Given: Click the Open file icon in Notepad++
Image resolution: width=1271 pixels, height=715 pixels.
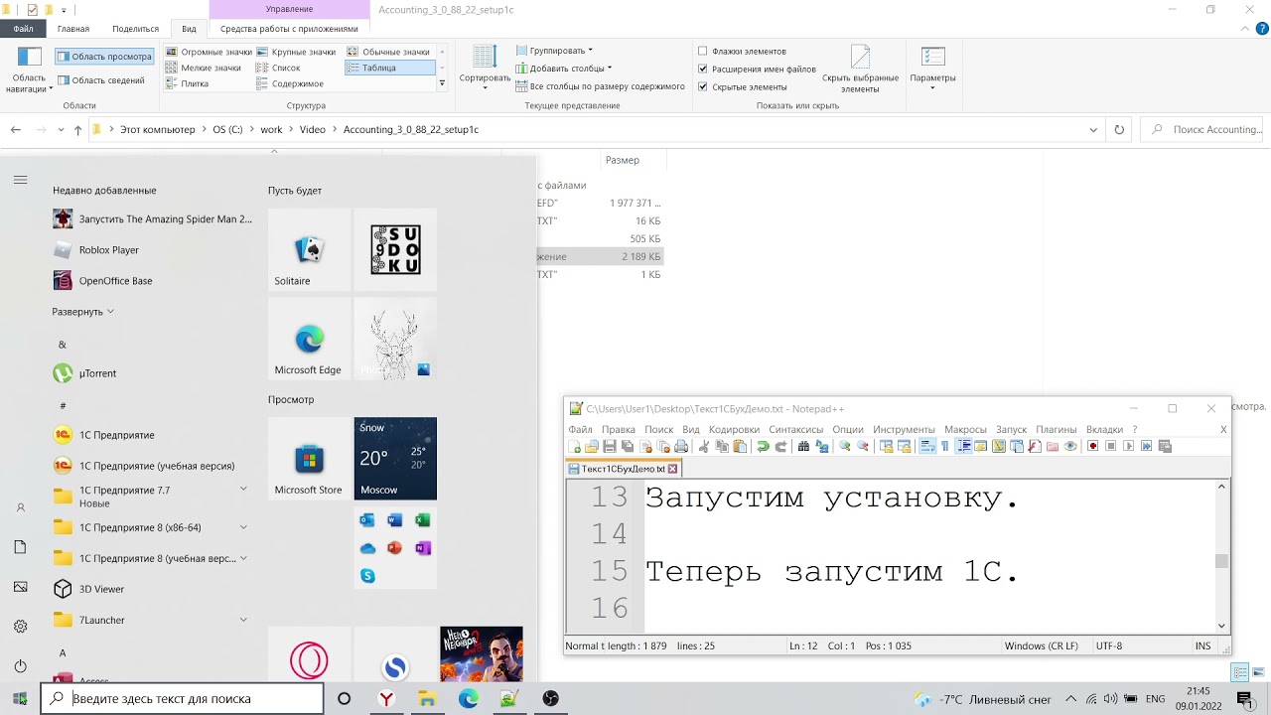Looking at the screenshot, I should 592,447.
